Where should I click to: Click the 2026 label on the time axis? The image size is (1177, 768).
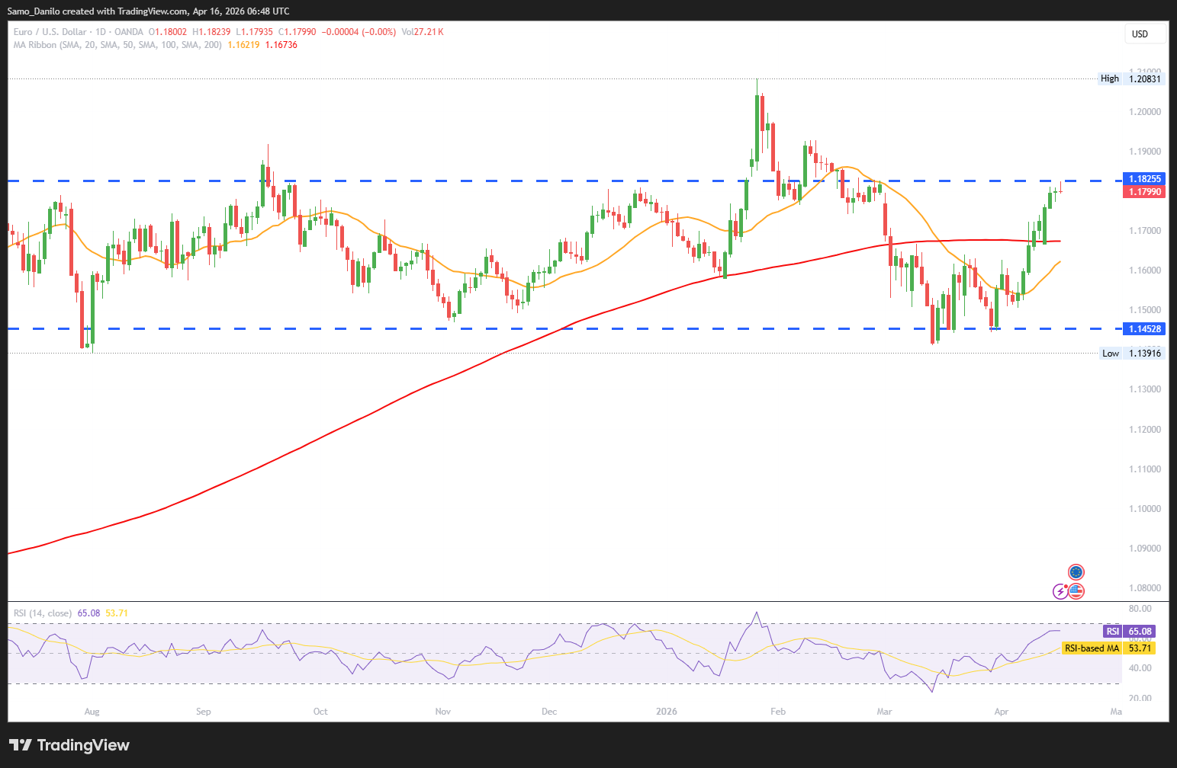point(667,712)
